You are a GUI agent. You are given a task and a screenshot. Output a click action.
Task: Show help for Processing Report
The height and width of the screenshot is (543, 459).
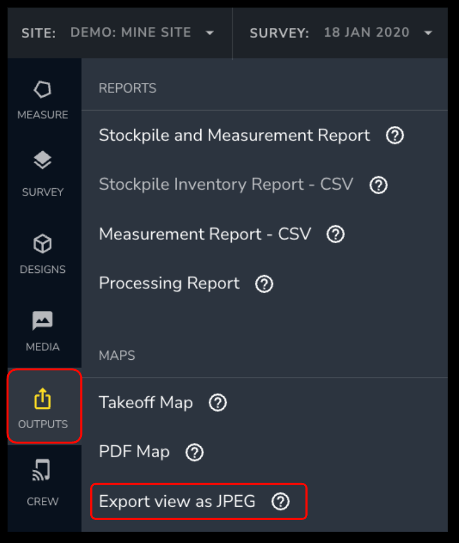click(x=264, y=284)
